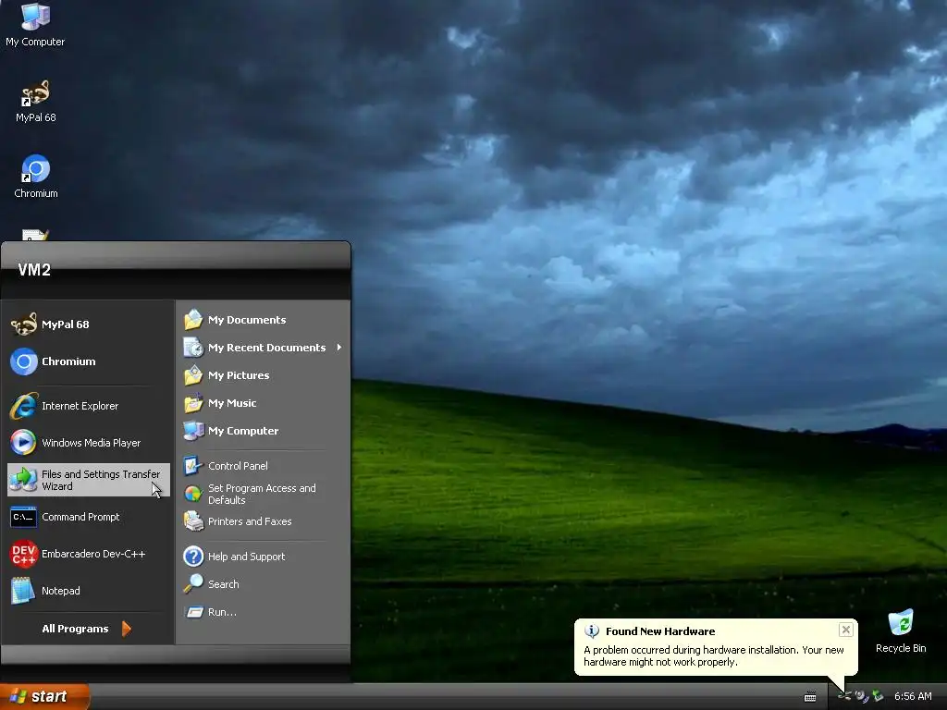Start Internet Explorer from Start menu
The height and width of the screenshot is (710, 947).
[89, 406]
